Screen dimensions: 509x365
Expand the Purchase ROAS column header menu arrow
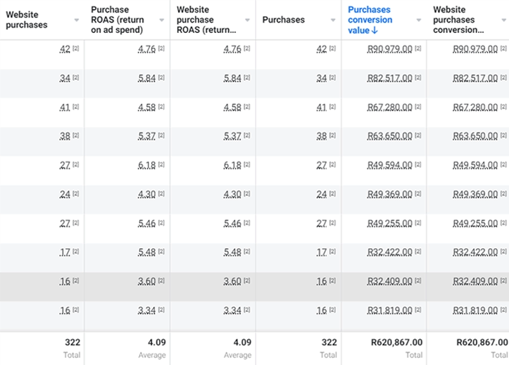(x=162, y=20)
